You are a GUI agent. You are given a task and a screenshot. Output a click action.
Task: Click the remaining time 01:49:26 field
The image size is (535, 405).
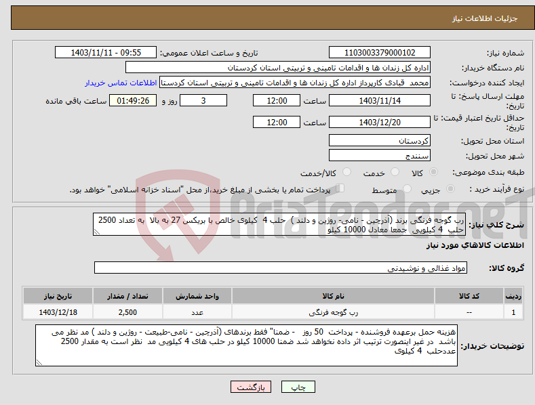click(x=133, y=100)
